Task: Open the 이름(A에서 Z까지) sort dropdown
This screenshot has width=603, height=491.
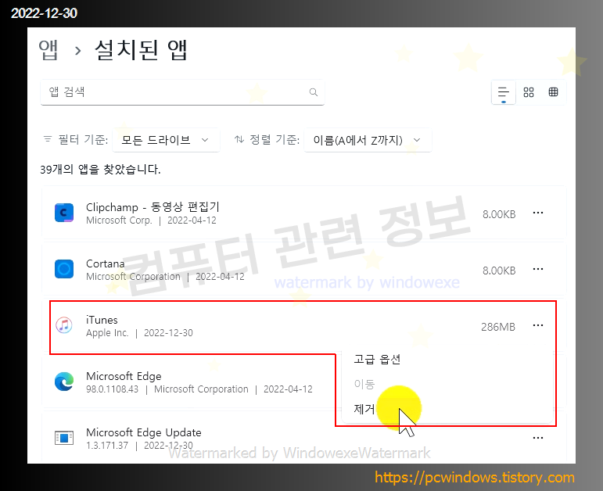Action: (x=368, y=140)
